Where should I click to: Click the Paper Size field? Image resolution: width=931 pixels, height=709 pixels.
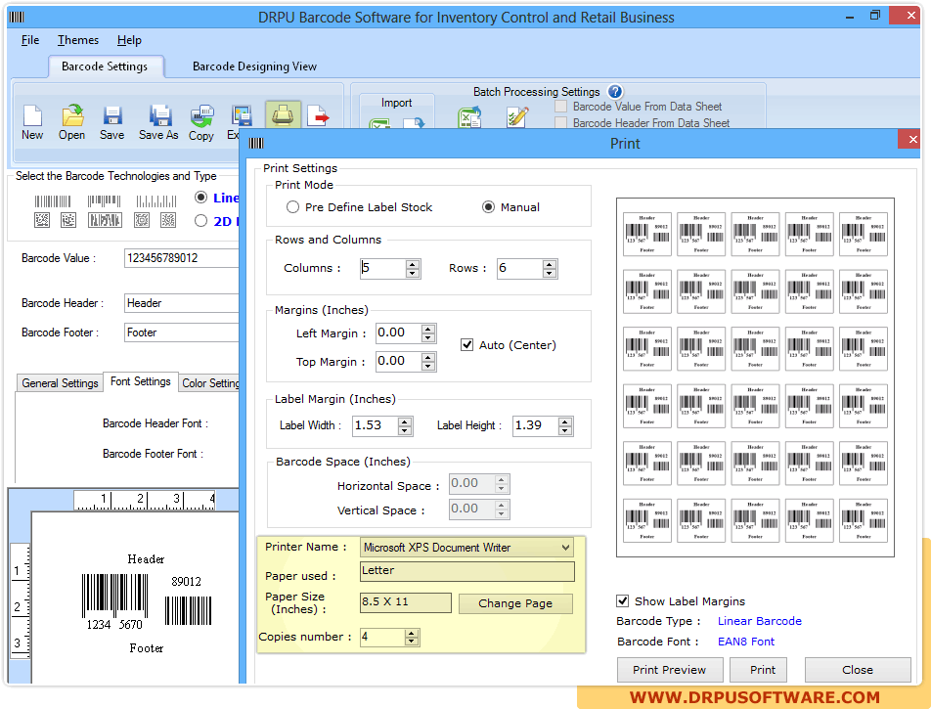pyautogui.click(x=406, y=602)
